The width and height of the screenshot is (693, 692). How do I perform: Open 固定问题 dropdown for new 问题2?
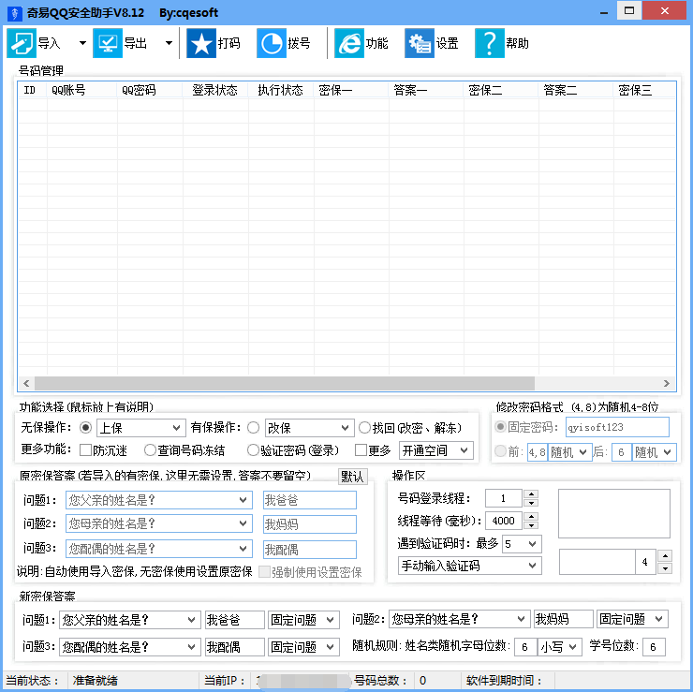tap(632, 619)
